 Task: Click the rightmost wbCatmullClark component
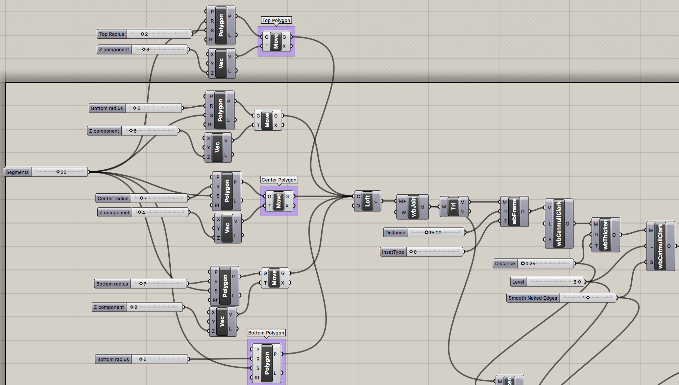click(x=661, y=246)
